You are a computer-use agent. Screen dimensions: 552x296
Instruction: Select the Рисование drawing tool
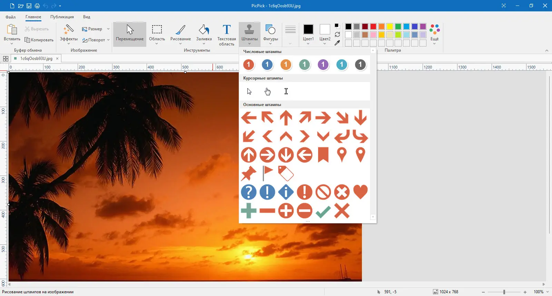tap(180, 34)
